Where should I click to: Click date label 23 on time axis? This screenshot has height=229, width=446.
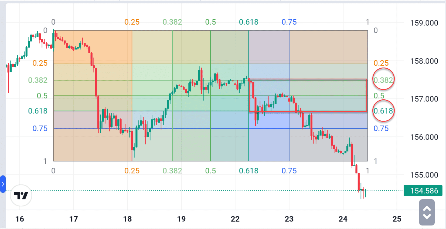tap(289, 219)
